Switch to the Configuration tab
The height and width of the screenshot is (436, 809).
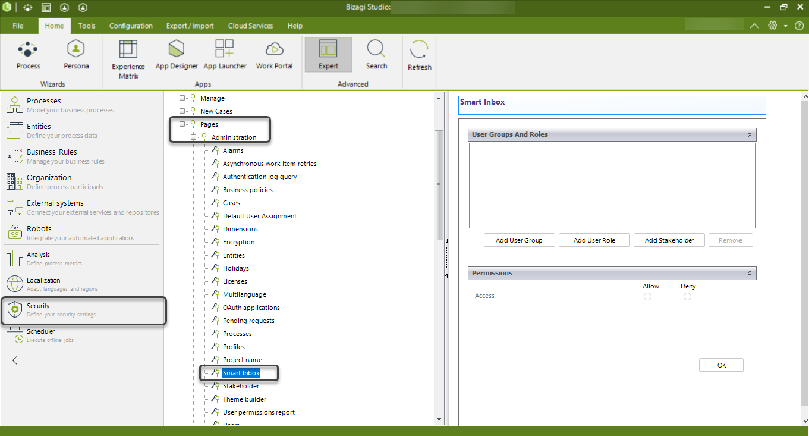coord(131,26)
